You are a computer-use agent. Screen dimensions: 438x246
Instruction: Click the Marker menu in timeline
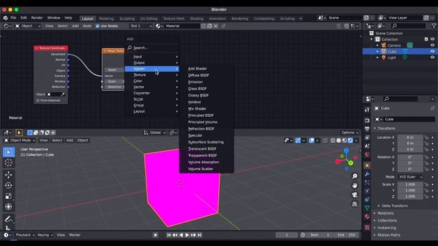[x=75, y=235]
